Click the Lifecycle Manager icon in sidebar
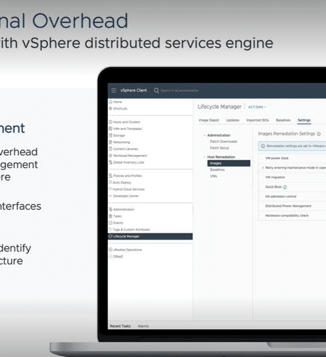This screenshot has width=326, height=357. [x=111, y=237]
